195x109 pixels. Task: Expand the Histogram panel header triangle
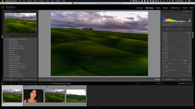191,11
